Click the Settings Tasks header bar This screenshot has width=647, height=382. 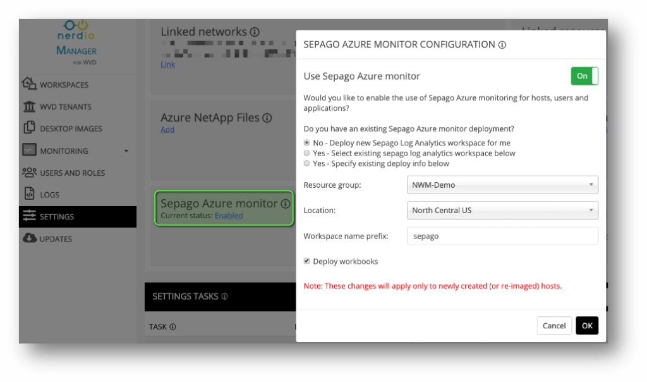click(220, 297)
